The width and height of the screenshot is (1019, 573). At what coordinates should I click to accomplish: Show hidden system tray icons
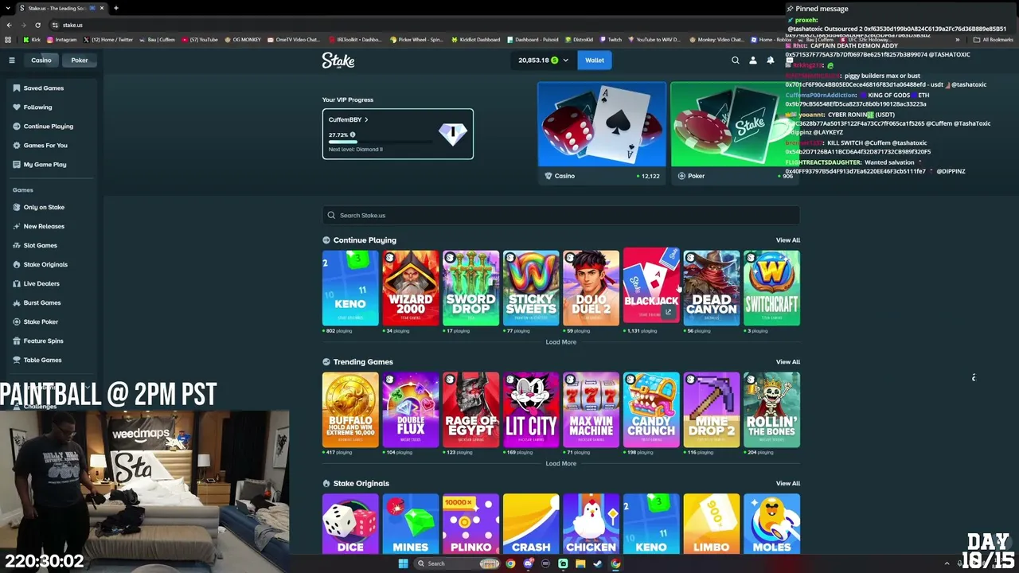947,563
